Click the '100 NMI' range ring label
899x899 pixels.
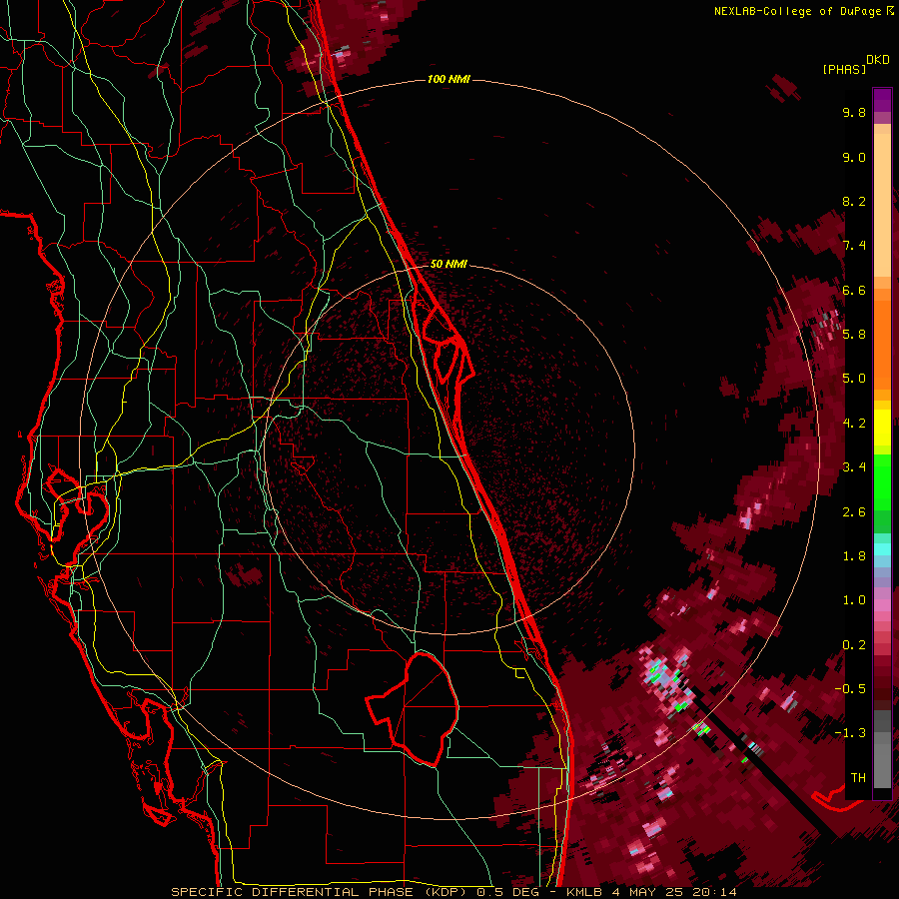(x=449, y=79)
